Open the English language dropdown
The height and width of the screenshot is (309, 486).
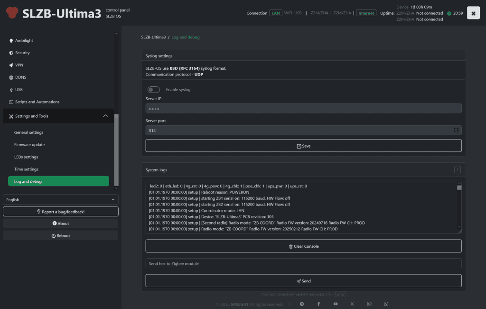point(61,200)
